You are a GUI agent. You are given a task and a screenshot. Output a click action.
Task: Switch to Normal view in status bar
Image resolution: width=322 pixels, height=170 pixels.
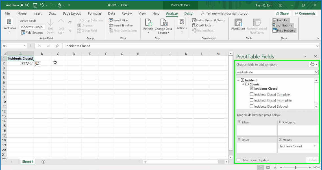pyautogui.click(x=260, y=167)
